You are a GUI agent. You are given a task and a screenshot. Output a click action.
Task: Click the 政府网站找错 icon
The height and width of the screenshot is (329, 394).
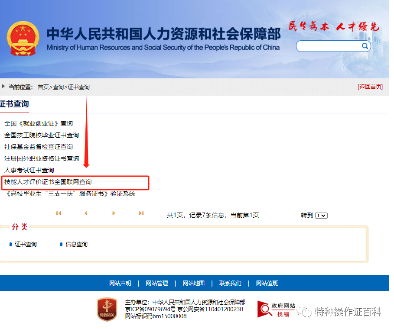point(276,310)
